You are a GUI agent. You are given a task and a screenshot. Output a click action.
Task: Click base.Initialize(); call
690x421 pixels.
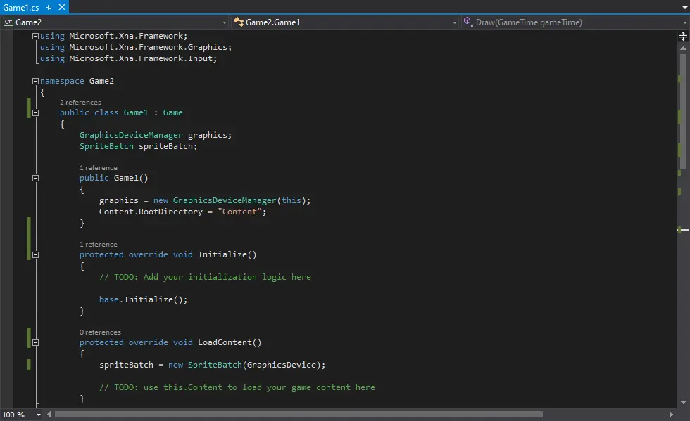144,299
